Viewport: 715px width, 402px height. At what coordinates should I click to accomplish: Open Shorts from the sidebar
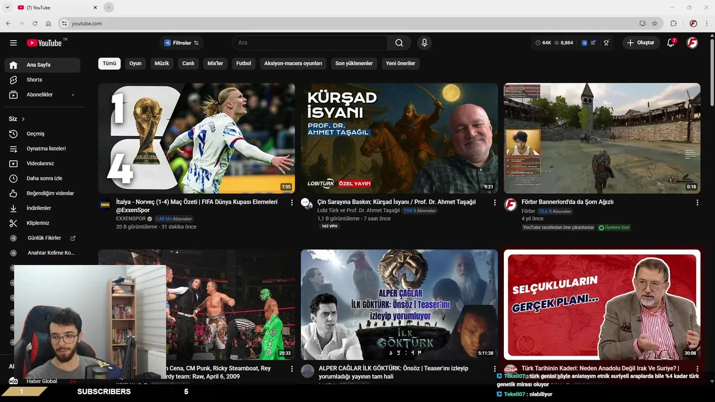point(42,80)
